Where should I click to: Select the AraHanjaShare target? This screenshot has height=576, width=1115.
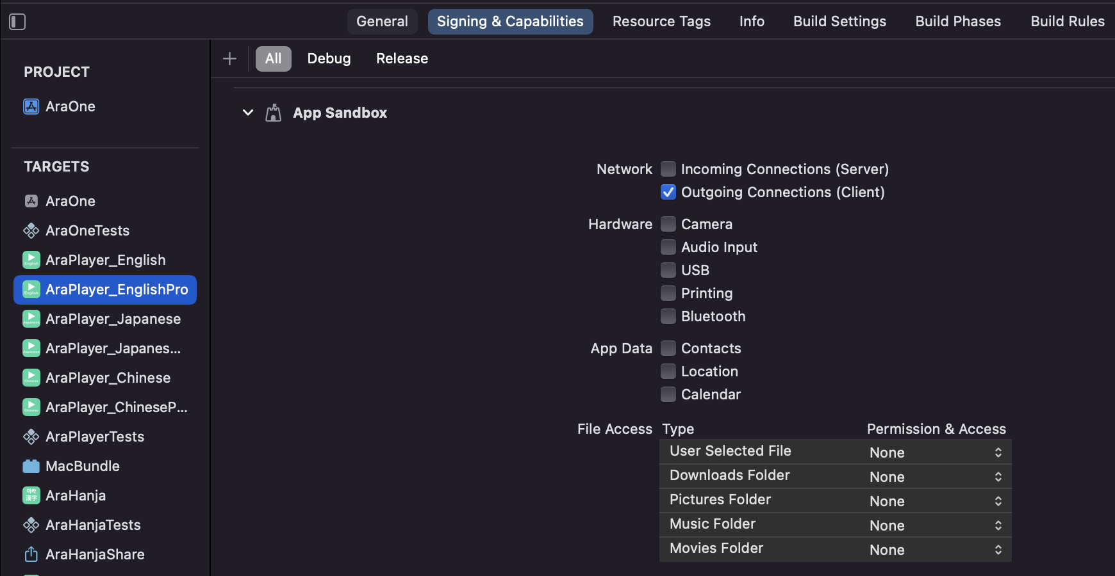(95, 555)
